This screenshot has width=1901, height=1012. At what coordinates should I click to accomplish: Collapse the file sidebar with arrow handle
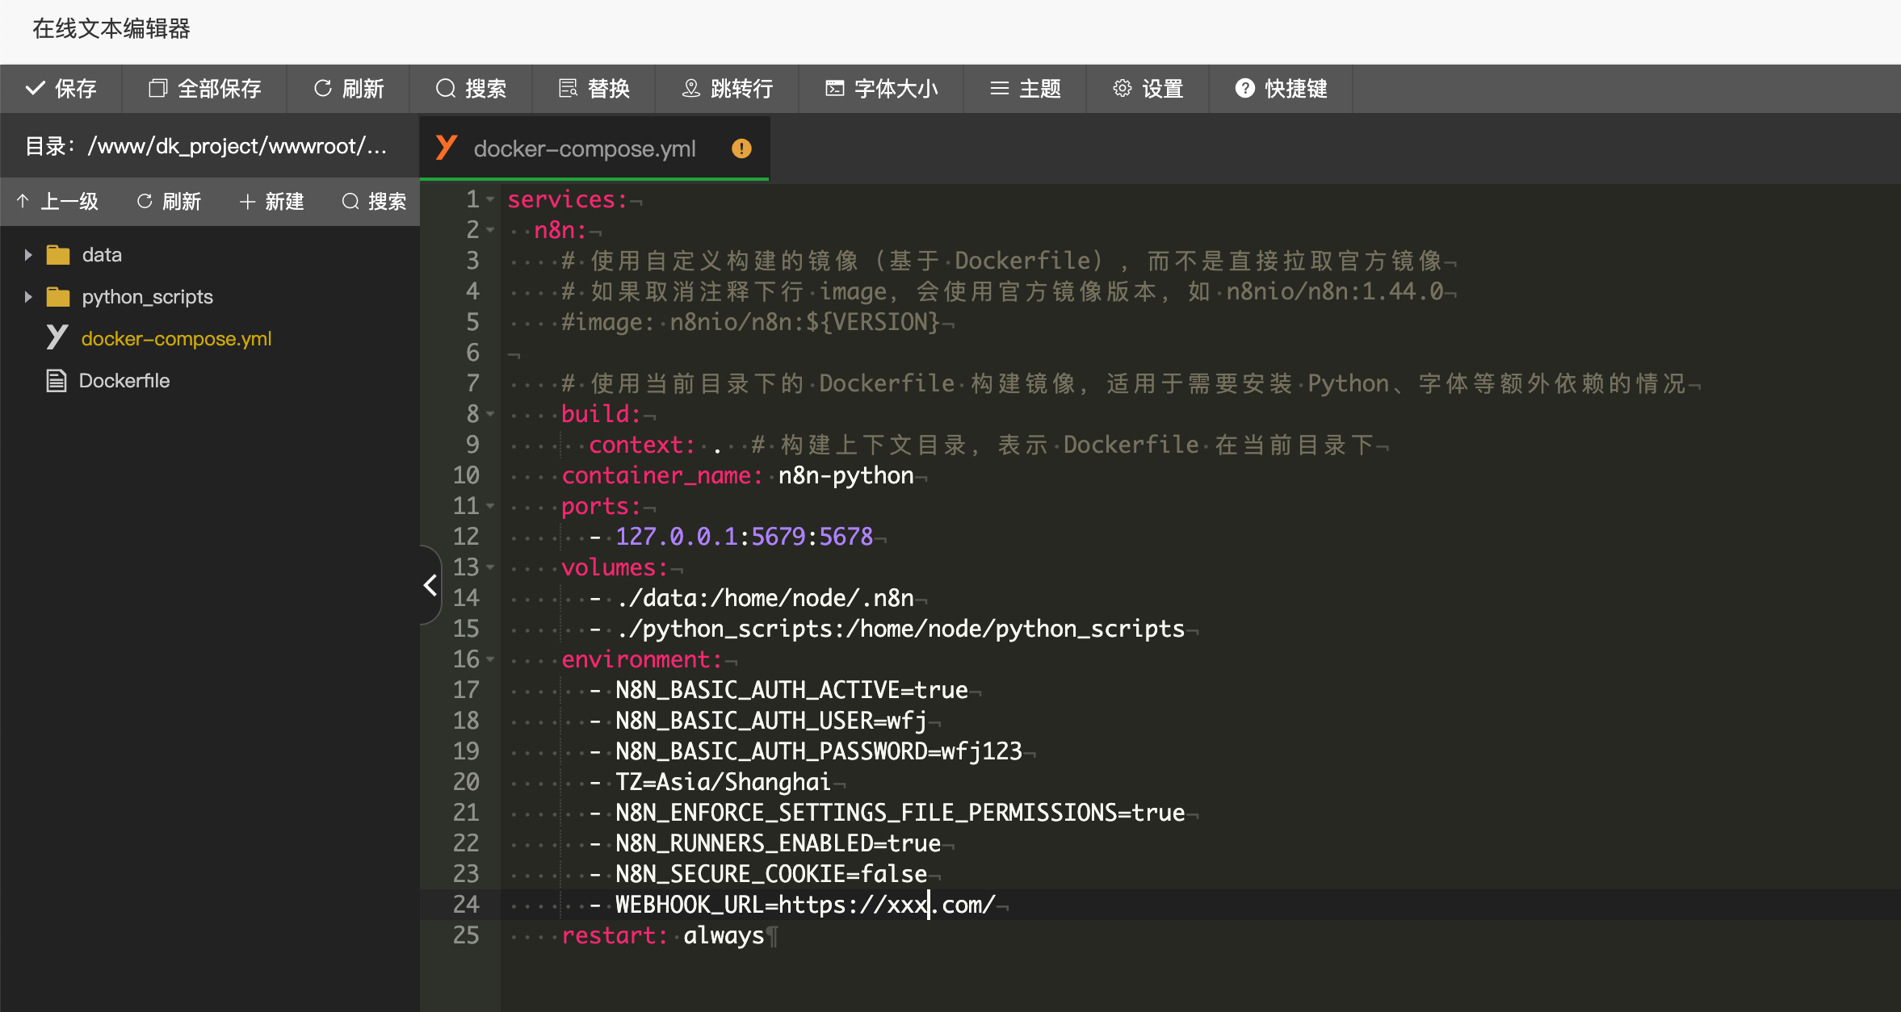tap(431, 585)
